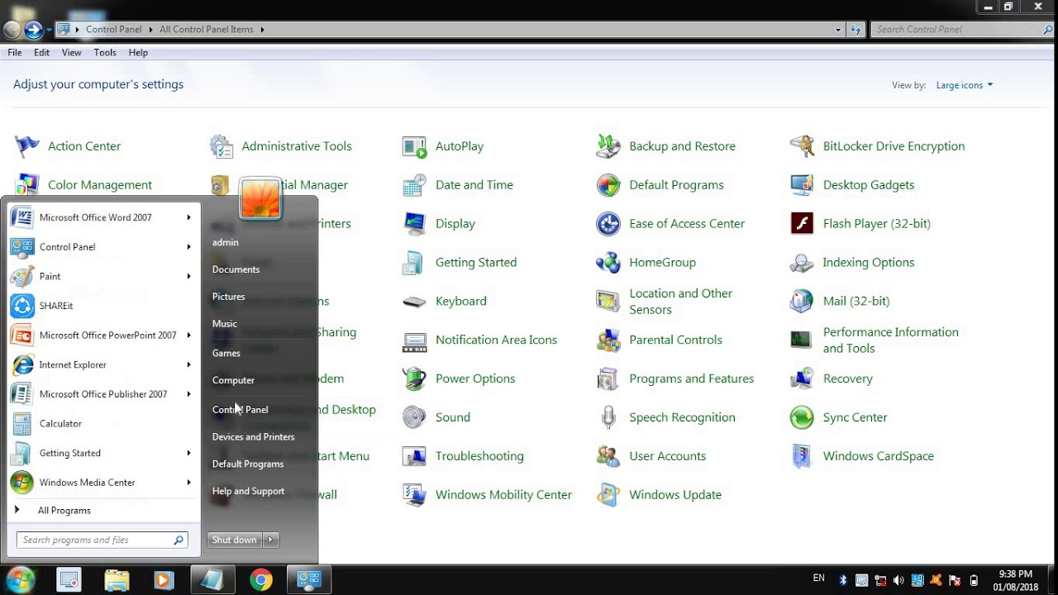Click the Action Center flag icon
The image size is (1058, 595).
(27, 146)
